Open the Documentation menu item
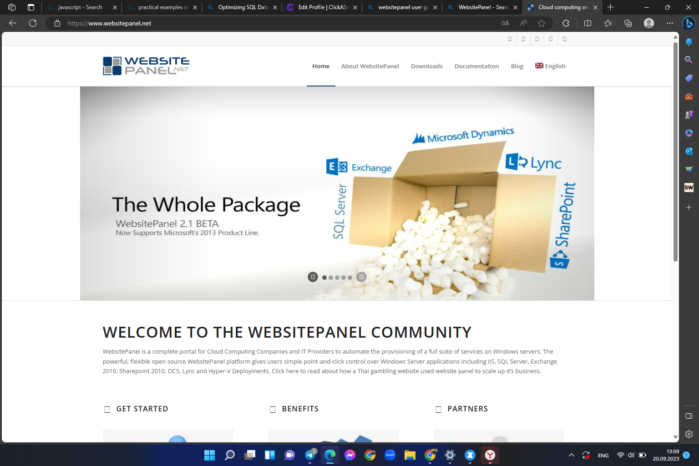This screenshot has width=699, height=466. [x=476, y=66]
